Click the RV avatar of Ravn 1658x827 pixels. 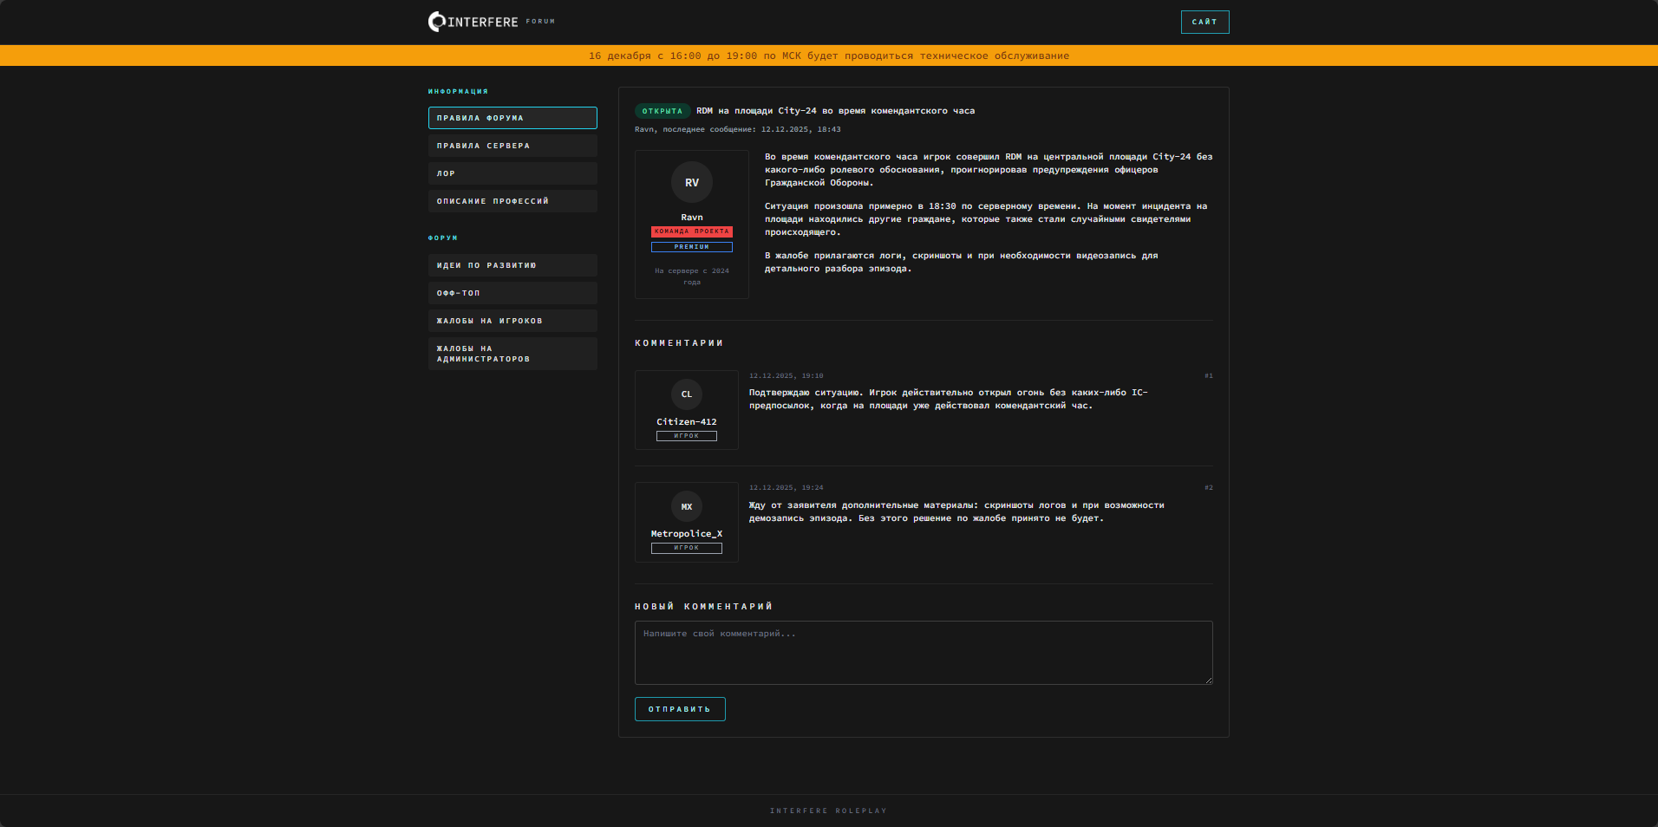691,183
